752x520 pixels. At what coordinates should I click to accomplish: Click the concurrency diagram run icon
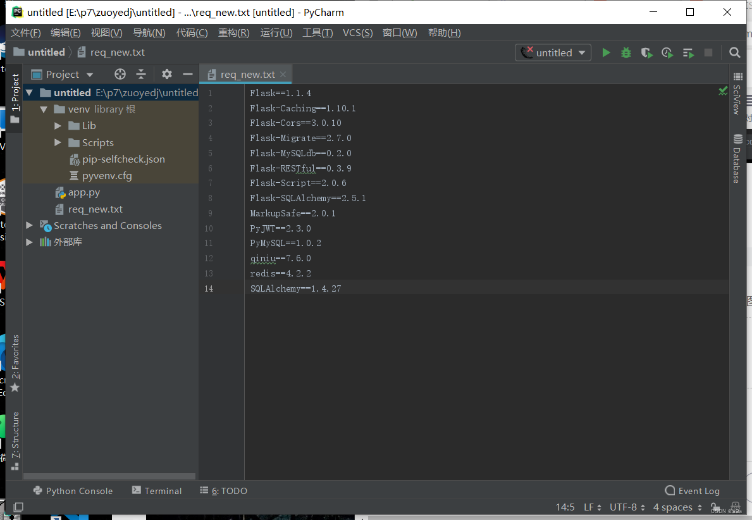click(x=688, y=53)
